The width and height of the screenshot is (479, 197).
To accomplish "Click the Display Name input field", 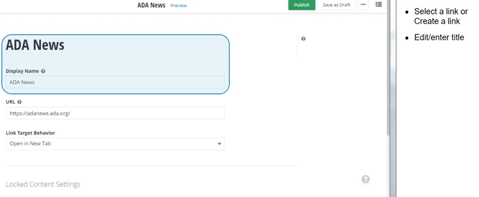I will click(115, 82).
